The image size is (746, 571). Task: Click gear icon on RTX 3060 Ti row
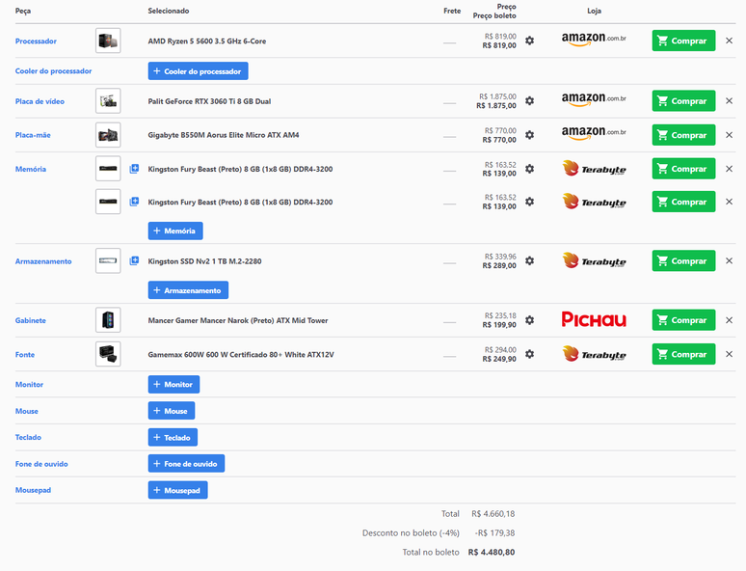[529, 100]
